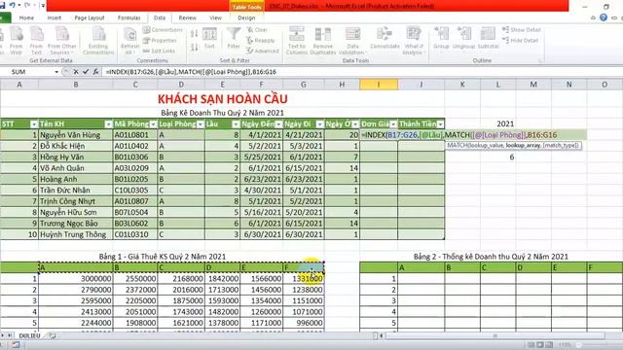The image size is (623, 350).
Task: Sort ascending A to Z
Action: click(195, 34)
